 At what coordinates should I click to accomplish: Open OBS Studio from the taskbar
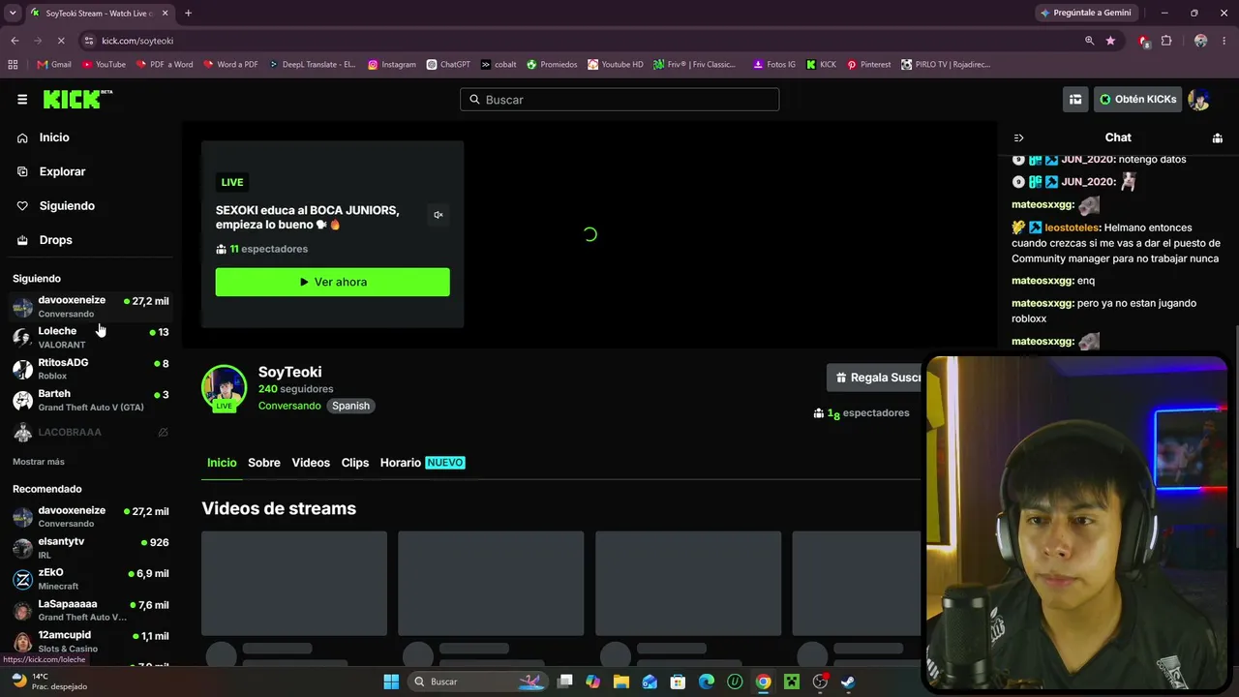(x=820, y=682)
